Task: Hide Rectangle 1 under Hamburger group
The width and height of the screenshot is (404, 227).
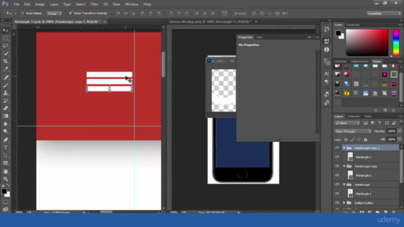Action: point(337,194)
